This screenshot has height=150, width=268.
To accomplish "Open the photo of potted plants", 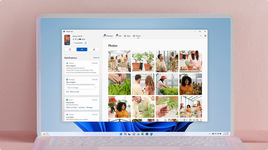I will pos(143,61).
